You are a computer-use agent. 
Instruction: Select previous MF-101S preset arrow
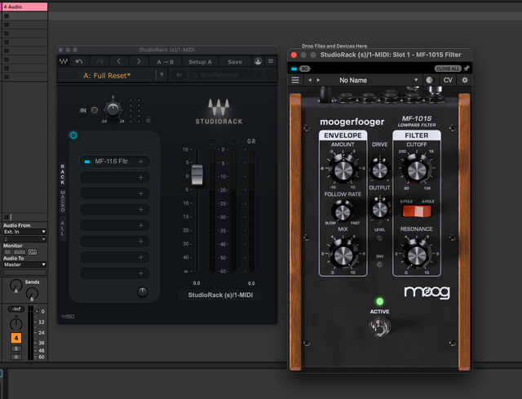click(310, 80)
